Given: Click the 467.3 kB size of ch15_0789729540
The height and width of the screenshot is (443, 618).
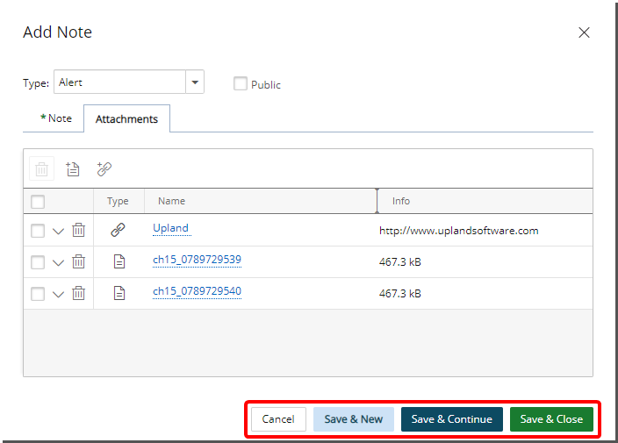Looking at the screenshot, I should [x=400, y=294].
